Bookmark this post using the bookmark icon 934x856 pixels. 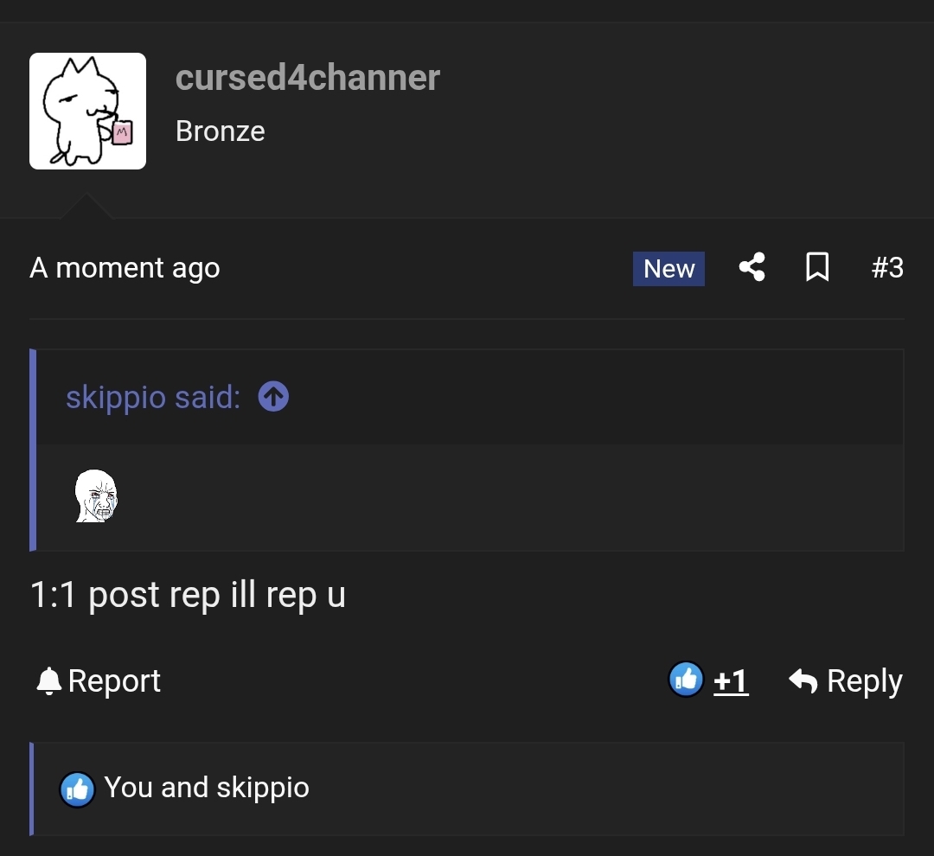tap(817, 268)
